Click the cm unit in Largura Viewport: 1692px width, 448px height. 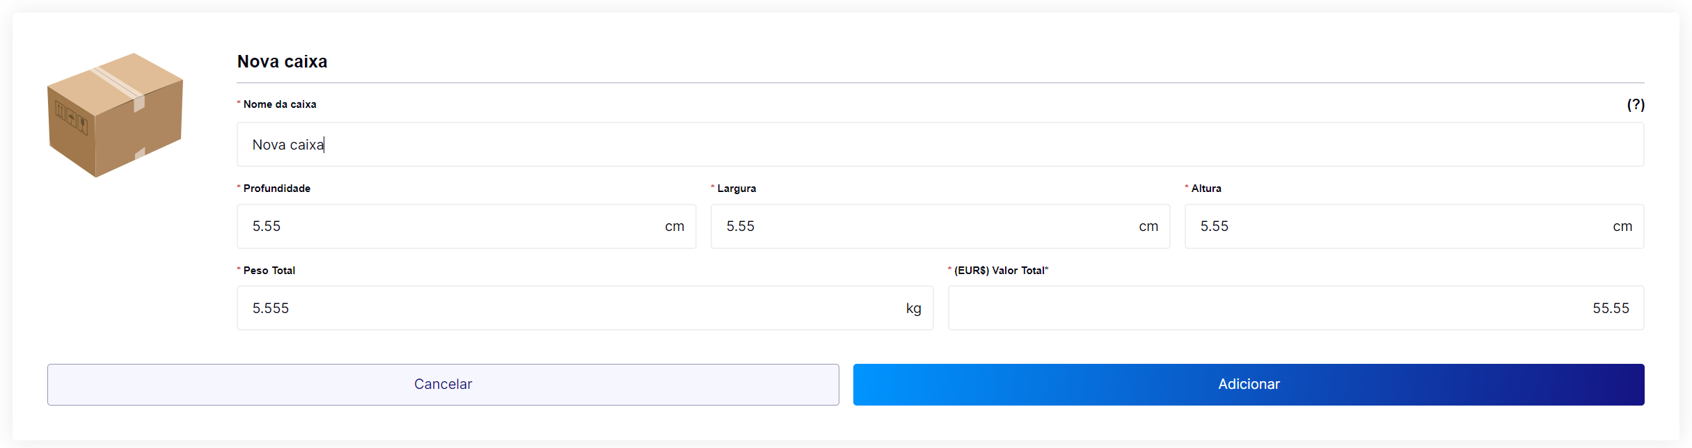[1148, 227]
